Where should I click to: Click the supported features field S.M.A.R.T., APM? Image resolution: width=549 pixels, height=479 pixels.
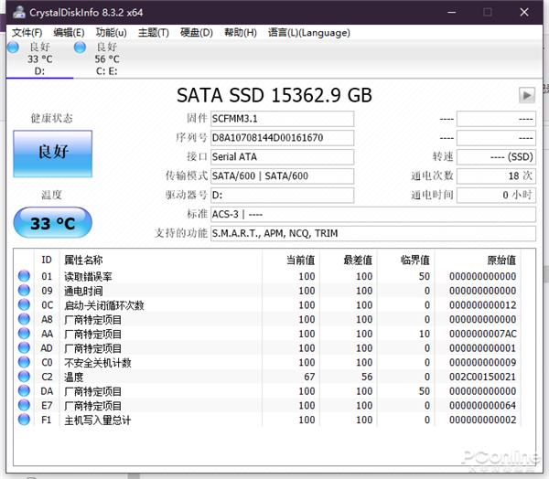tap(373, 233)
